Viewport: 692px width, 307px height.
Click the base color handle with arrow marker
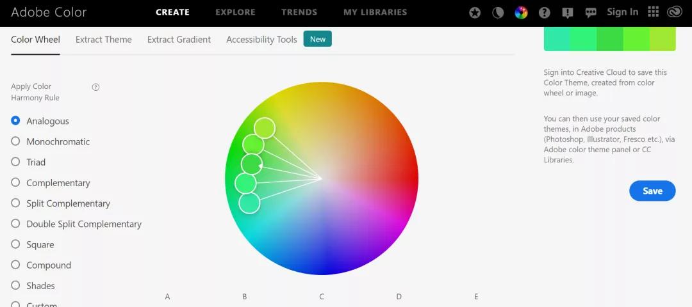252,164
